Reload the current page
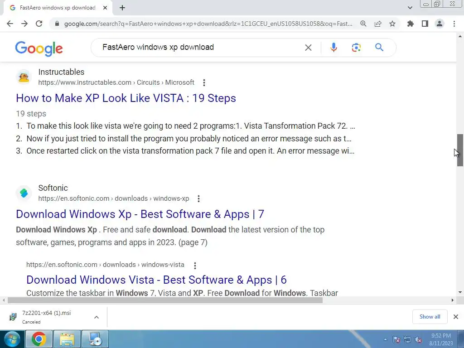Screen dimensions: 464x348 click(x=39, y=24)
